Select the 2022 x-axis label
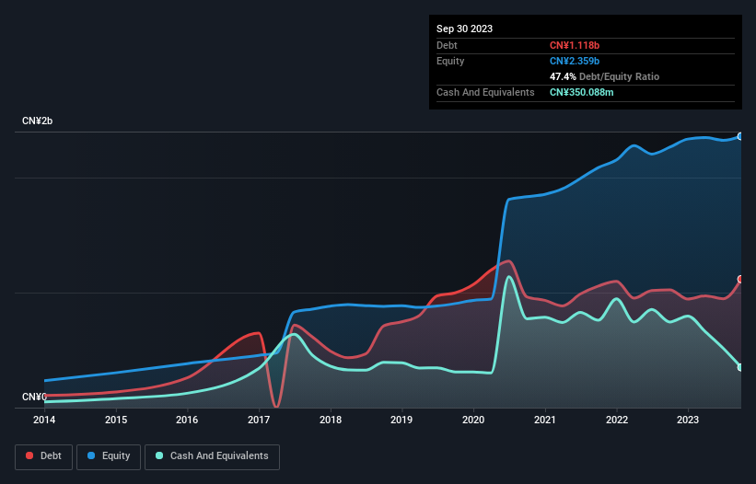756x484 pixels. click(617, 420)
